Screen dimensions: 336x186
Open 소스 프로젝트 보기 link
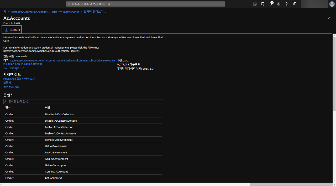click(14, 69)
